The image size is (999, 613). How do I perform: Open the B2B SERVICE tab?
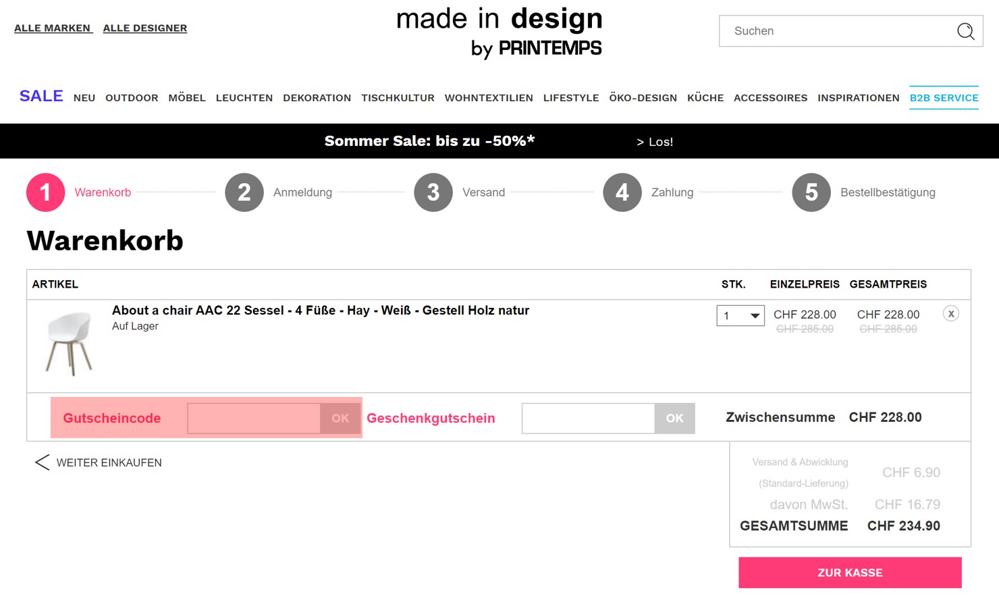(944, 98)
